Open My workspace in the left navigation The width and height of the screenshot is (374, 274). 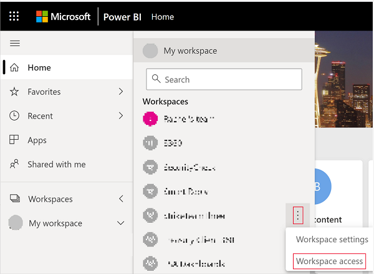coord(67,223)
